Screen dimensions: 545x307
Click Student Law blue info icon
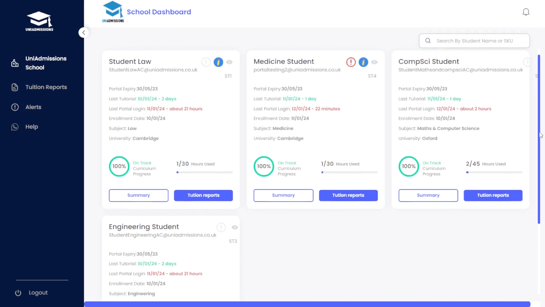[x=218, y=62]
